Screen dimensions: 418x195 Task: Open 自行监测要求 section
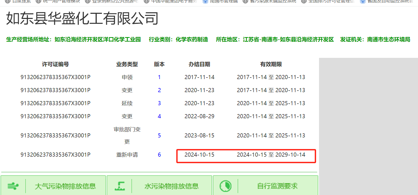coord(266,186)
